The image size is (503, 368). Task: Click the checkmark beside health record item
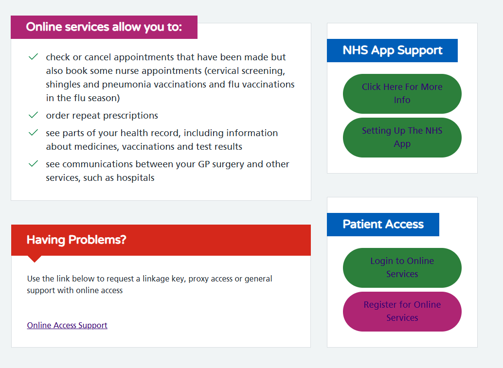point(34,133)
